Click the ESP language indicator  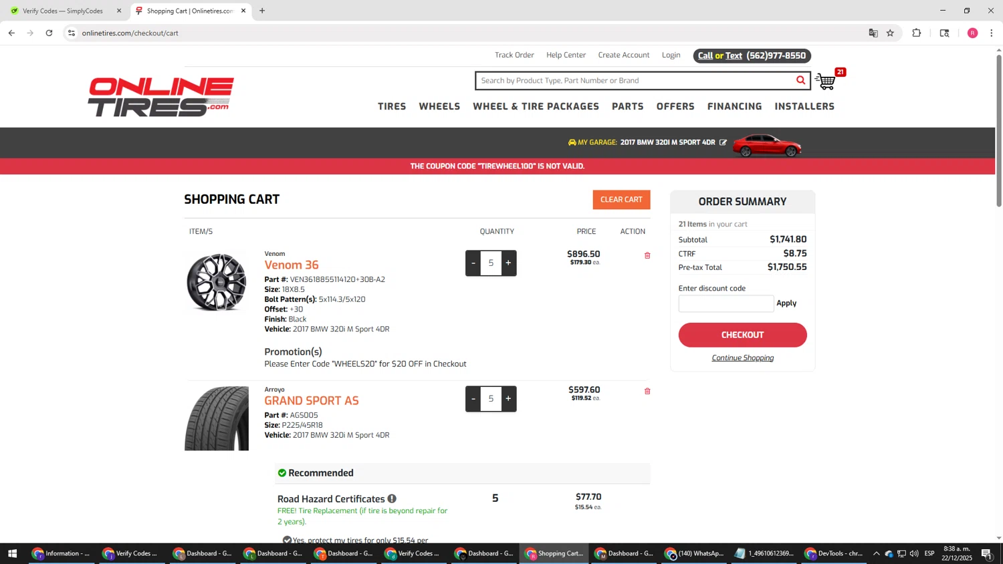coord(929,553)
